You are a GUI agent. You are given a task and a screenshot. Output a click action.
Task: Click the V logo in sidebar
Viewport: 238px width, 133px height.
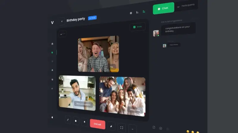[52, 22]
